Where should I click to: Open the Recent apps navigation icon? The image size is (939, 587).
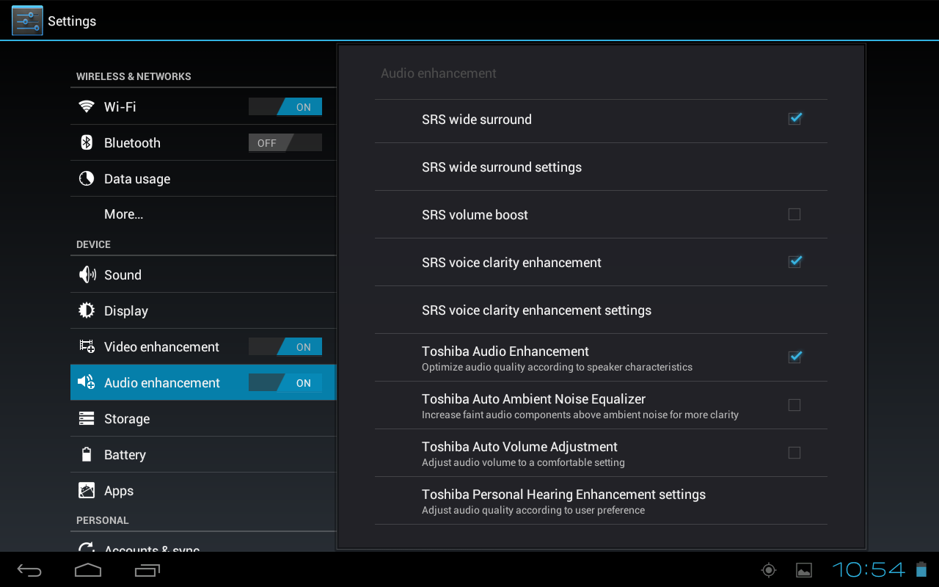point(147,570)
